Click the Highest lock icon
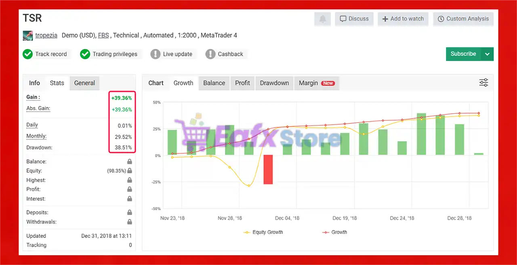This screenshot has width=517, height=265. 129,180
